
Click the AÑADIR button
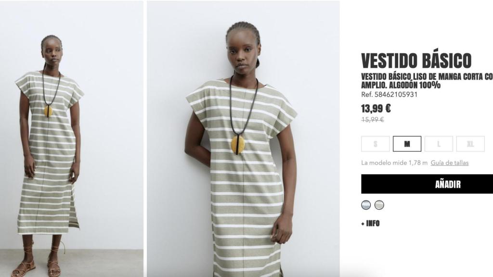pos(427,184)
